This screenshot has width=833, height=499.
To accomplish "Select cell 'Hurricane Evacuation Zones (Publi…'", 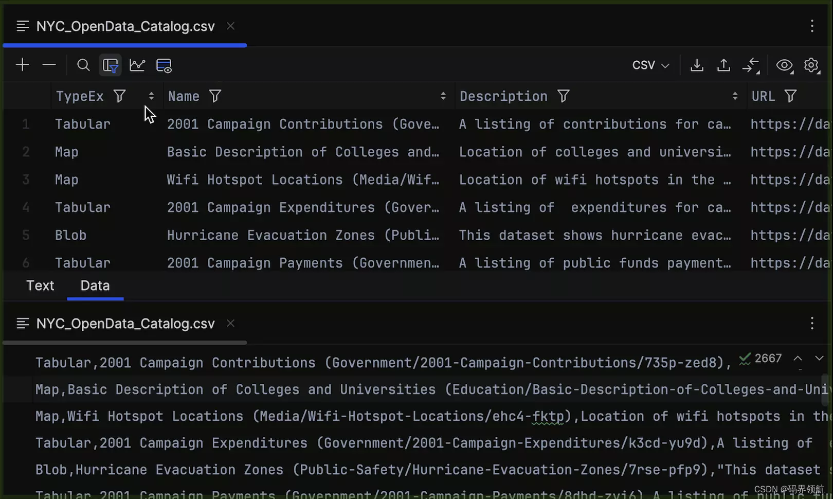I will (303, 235).
